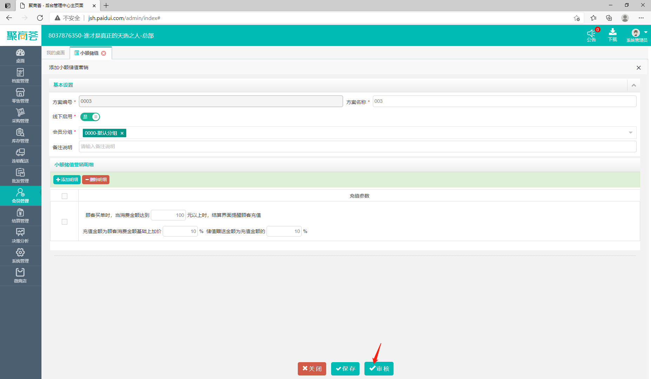Open 决策分析 in the sidebar

point(20,236)
